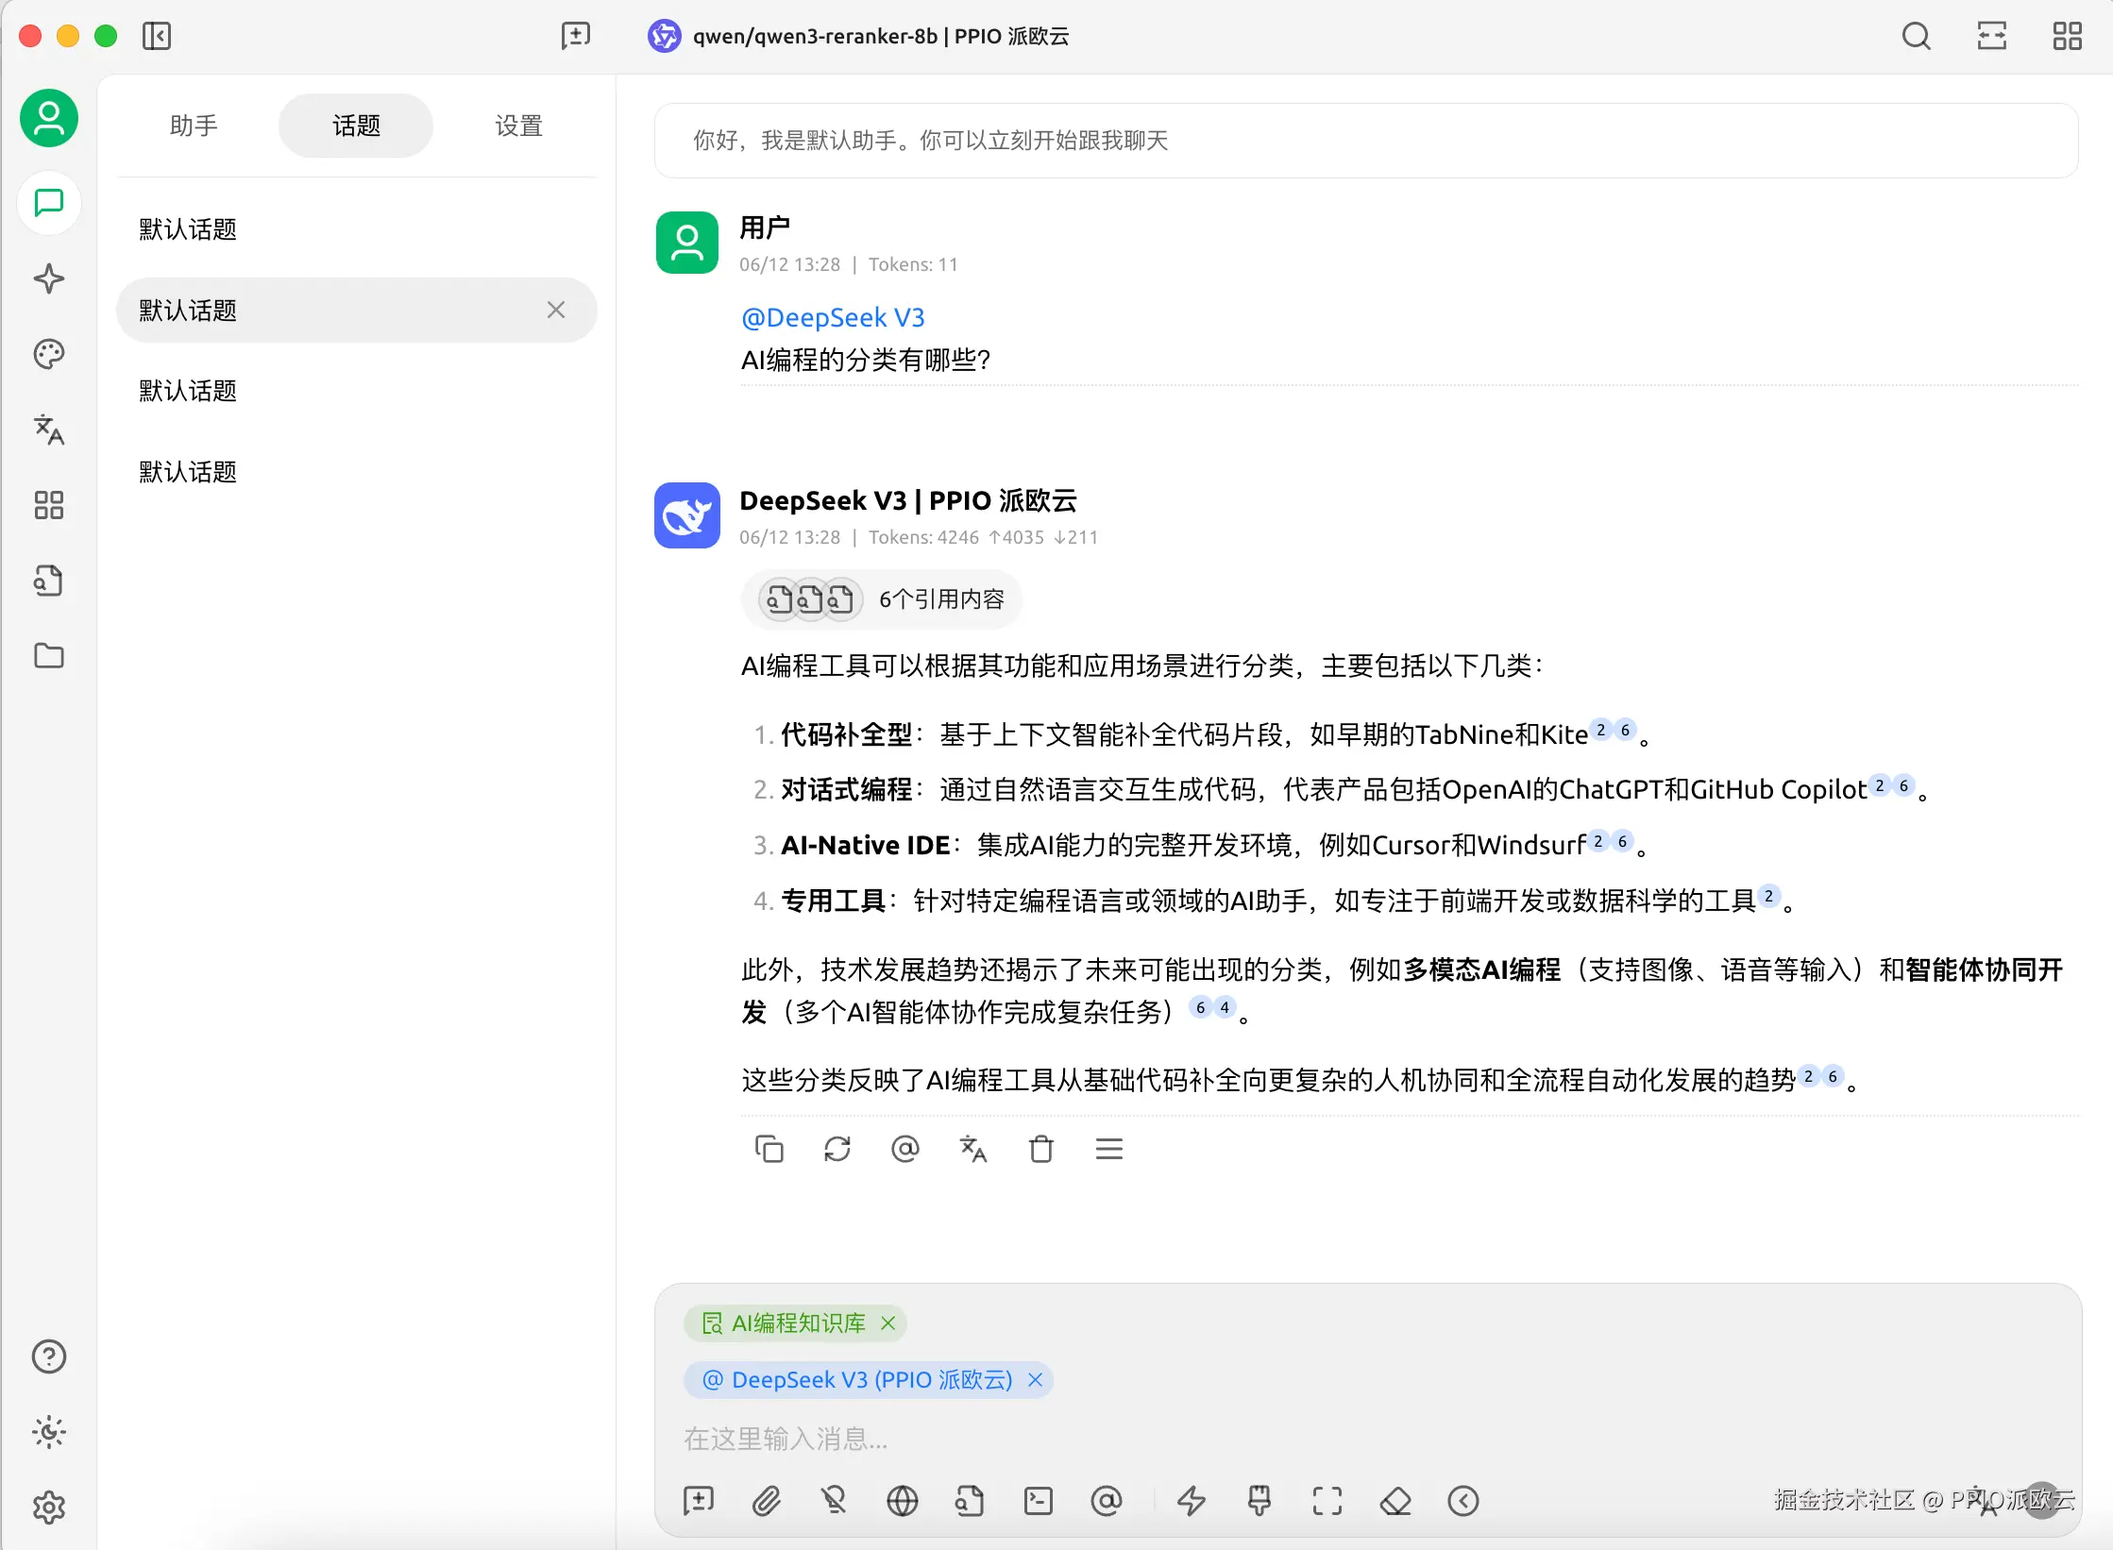Expand the 6个引用内容 citations list
Screen dimensions: 2113x1550
pyautogui.click(x=882, y=599)
